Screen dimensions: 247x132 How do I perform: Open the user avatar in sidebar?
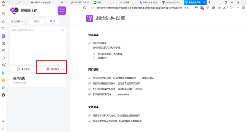coord(3,3)
